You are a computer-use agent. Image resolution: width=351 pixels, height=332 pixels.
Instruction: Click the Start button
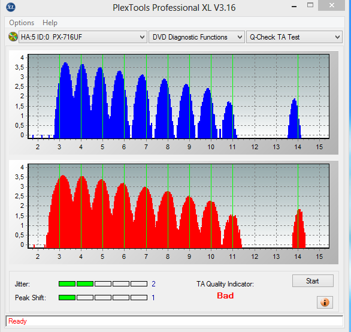click(313, 281)
